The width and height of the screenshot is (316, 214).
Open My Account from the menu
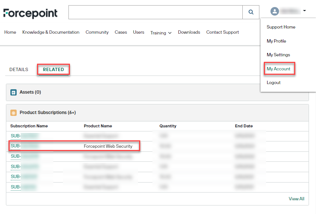tap(279, 68)
